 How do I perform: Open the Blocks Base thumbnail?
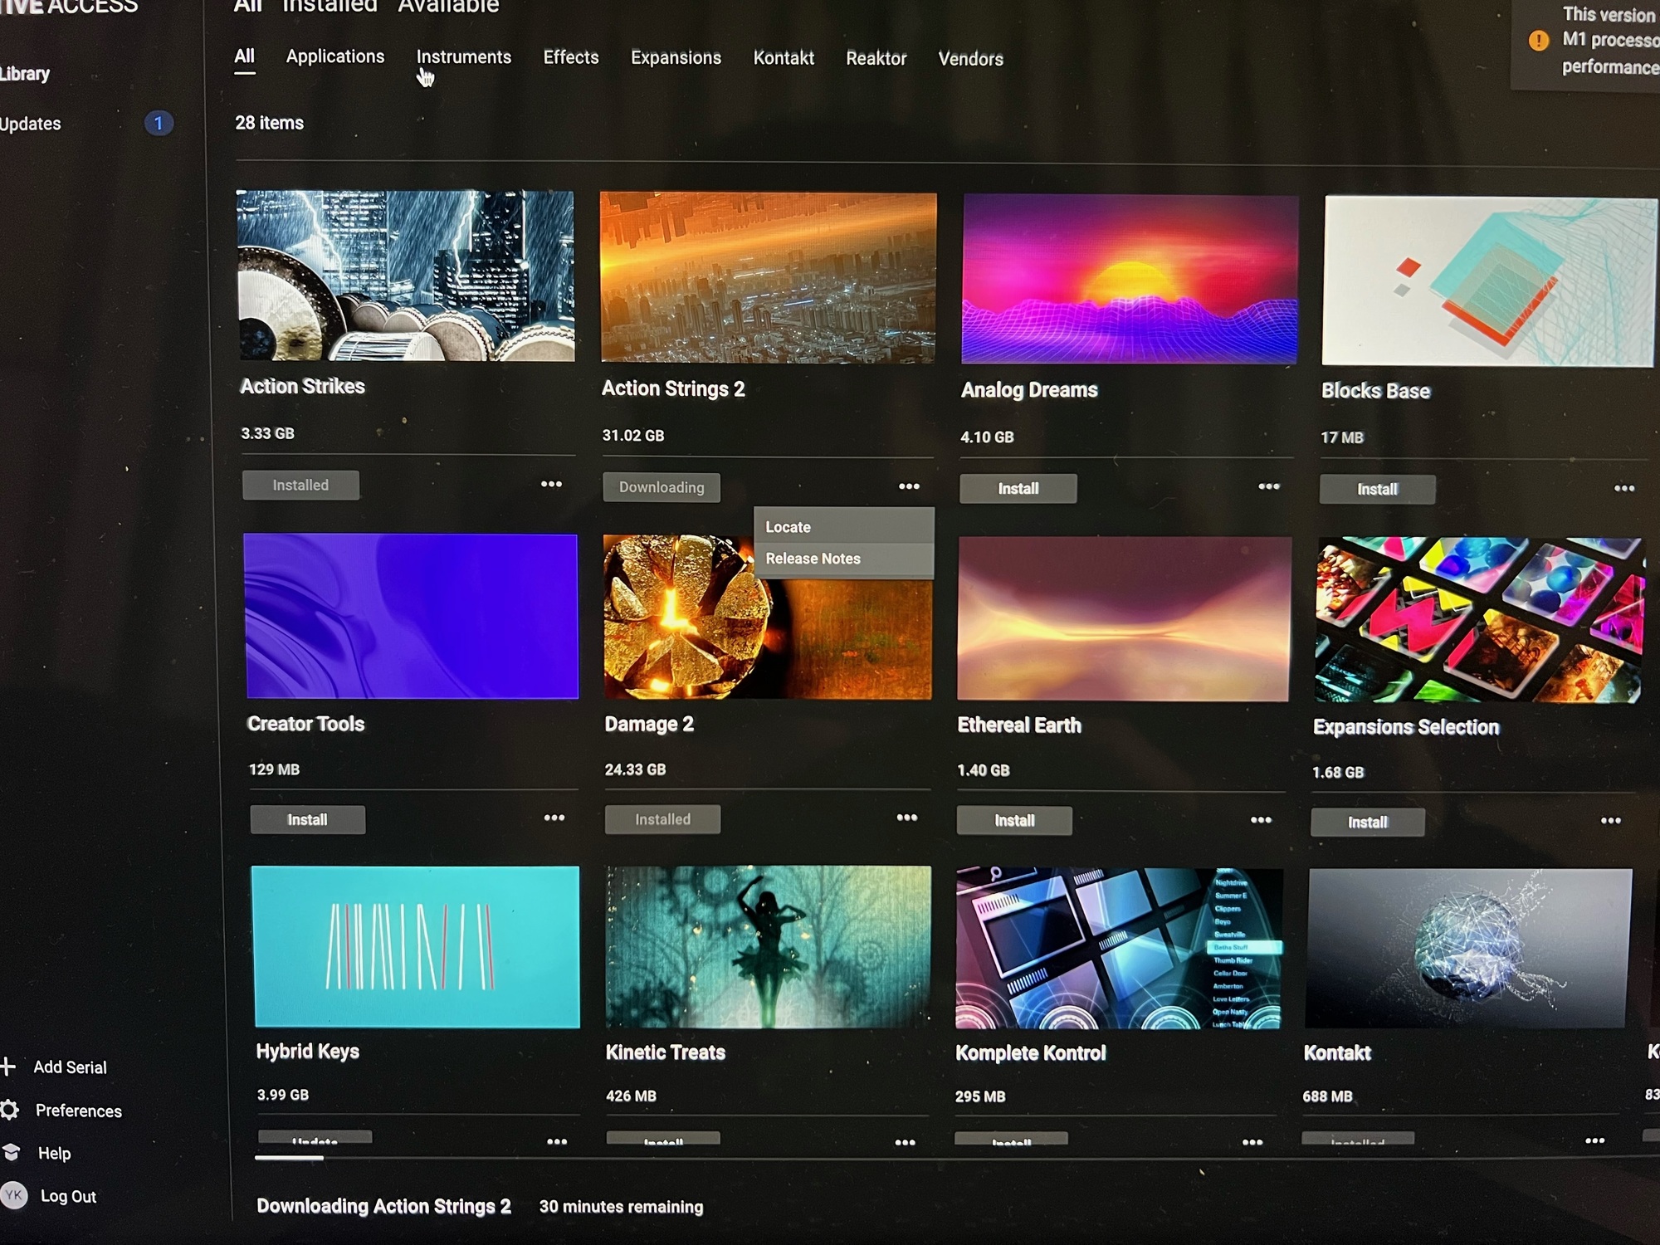coord(1489,281)
